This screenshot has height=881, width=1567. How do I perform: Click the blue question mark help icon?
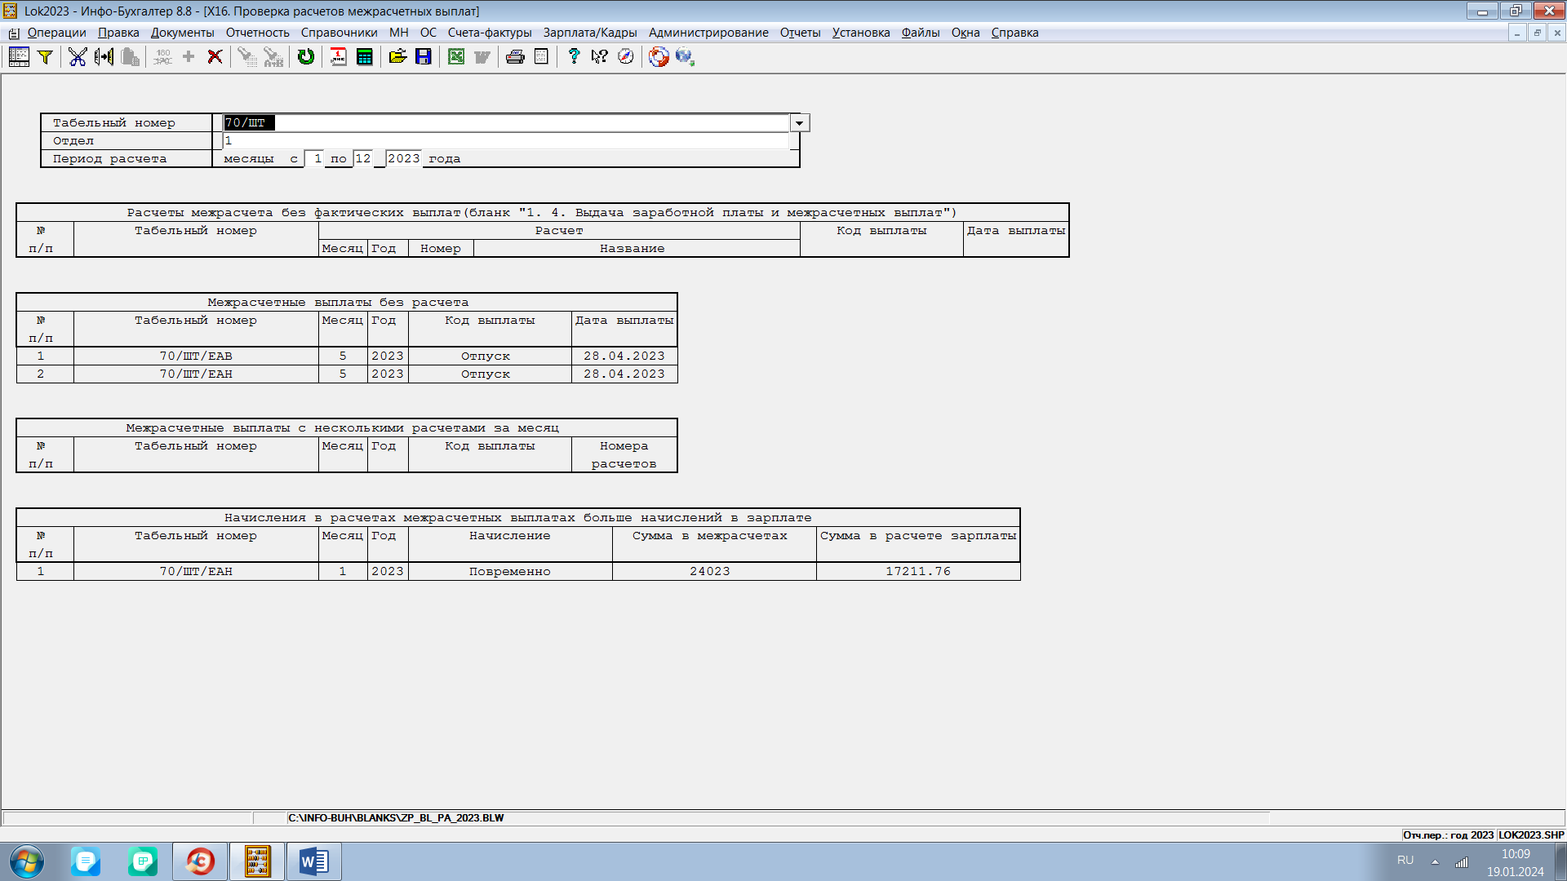[x=574, y=57]
